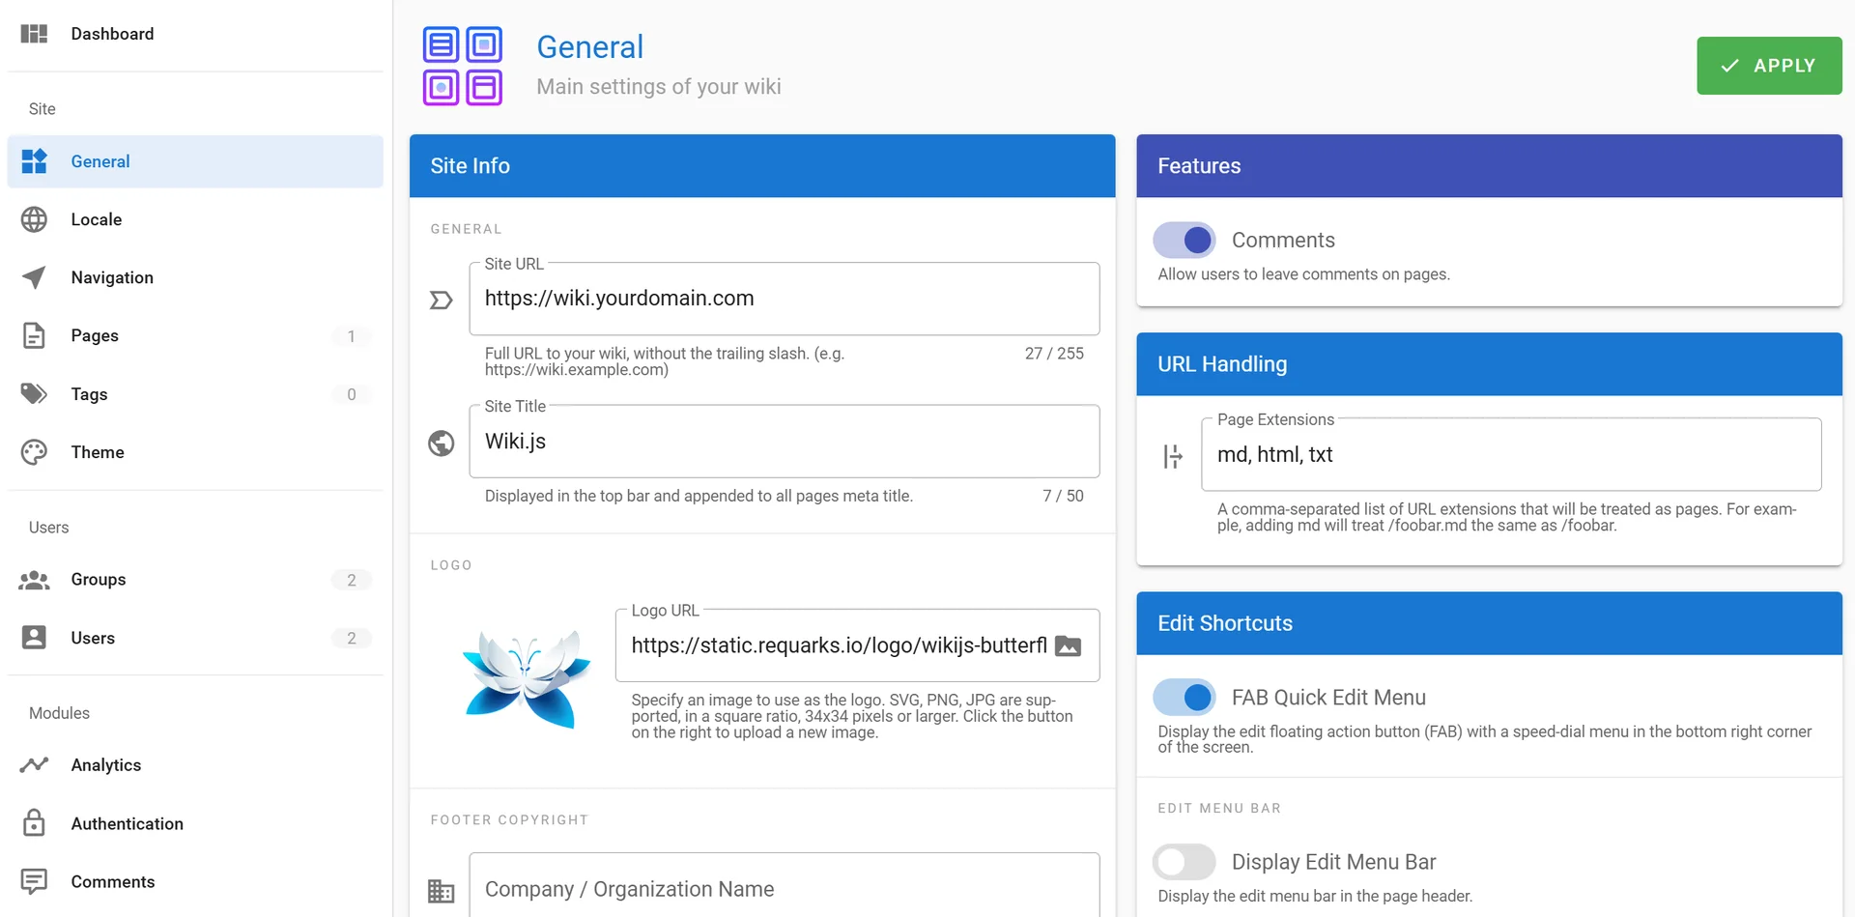Click the Page Extensions input
The image size is (1855, 917).
pyautogui.click(x=1511, y=454)
